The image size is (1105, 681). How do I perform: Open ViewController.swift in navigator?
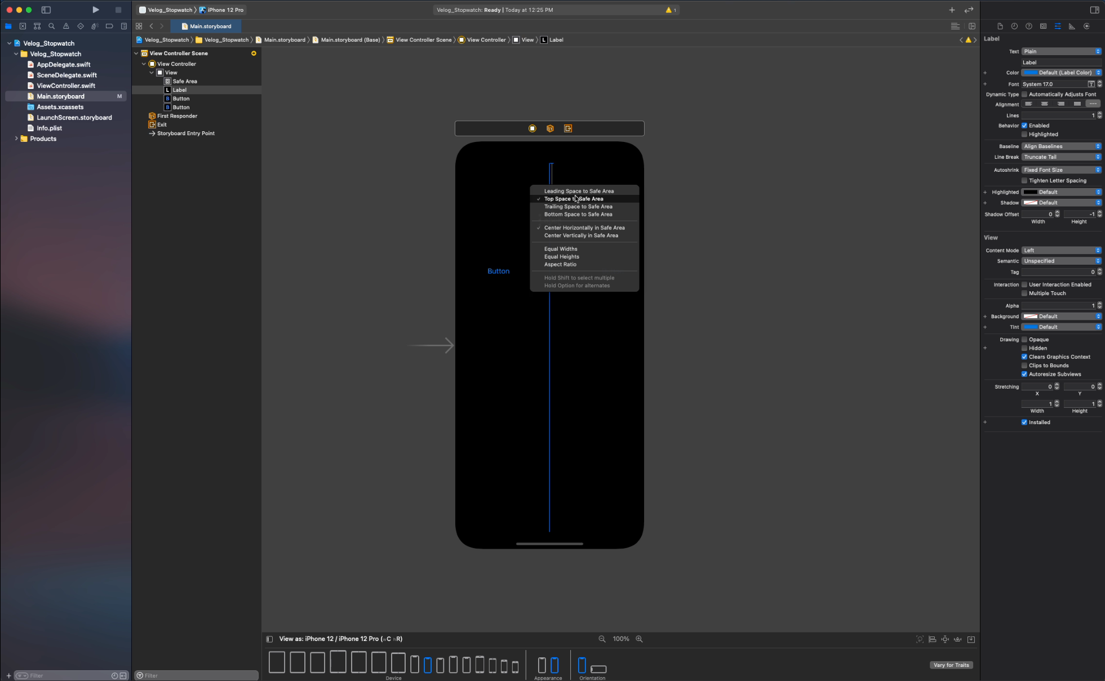(x=66, y=86)
